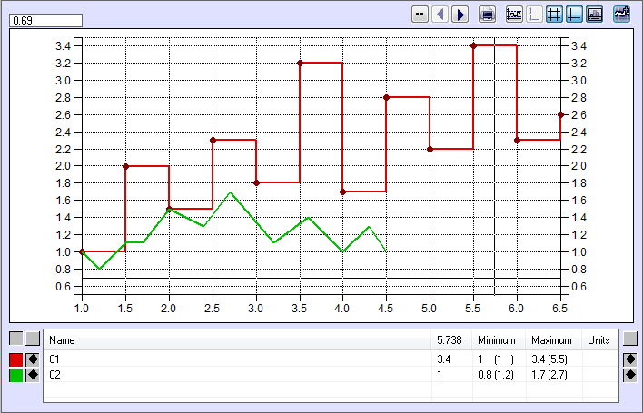Click the axis scaling icon beside the printer
The width and height of the screenshot is (643, 413).
tap(514, 15)
